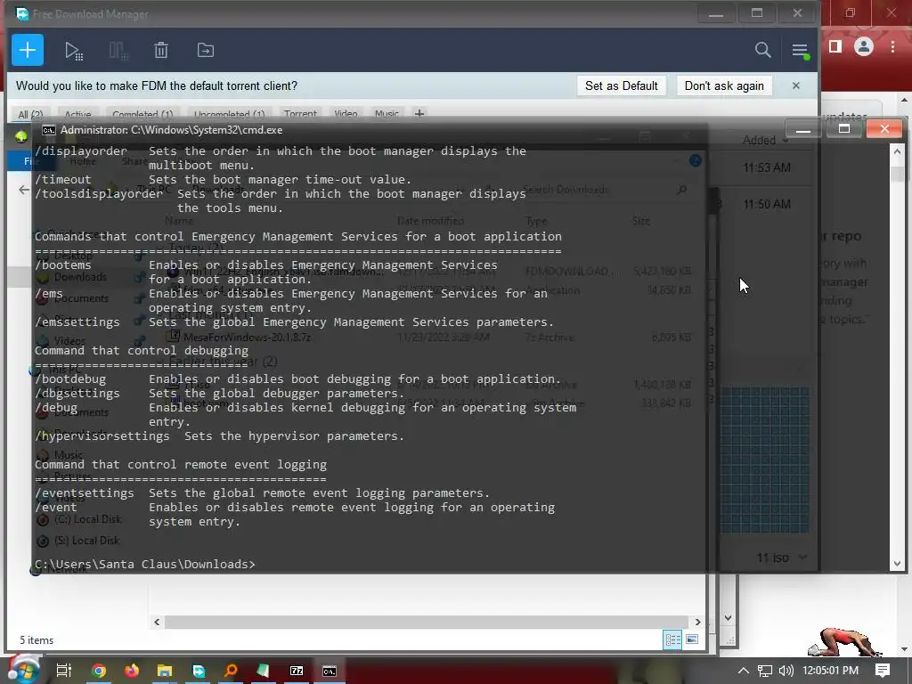This screenshot has height=684, width=912.
Task: Click the cmd scrollbar up arrow
Action: click(896, 151)
